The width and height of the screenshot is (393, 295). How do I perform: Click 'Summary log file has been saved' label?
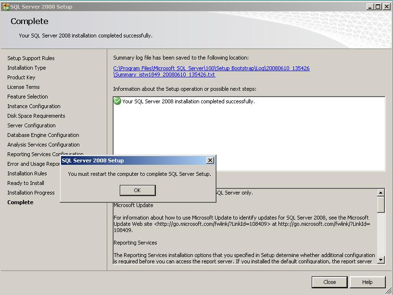tap(181, 58)
